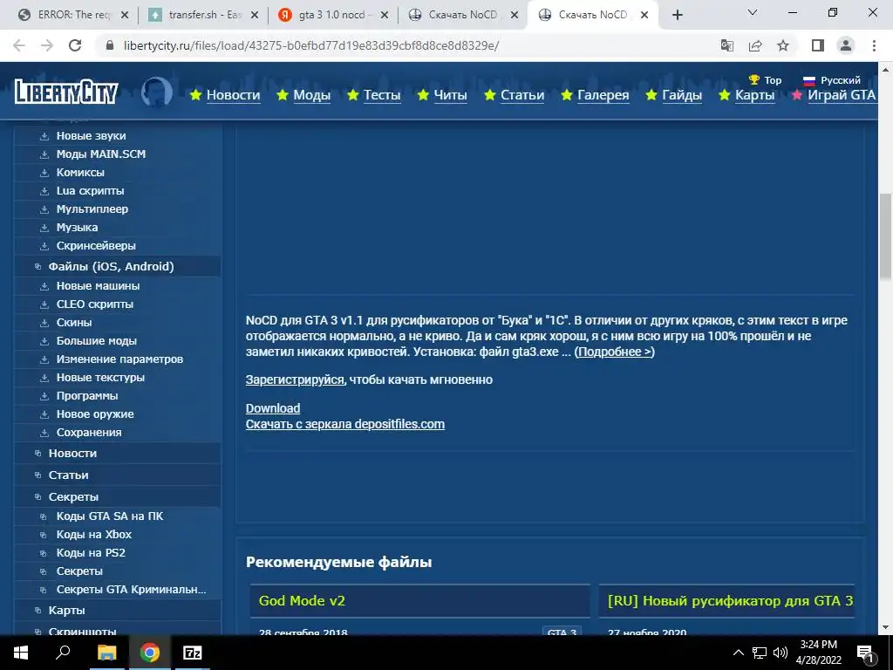Viewport: 893px width, 670px height.
Task: Click the browser back arrow
Action: coord(19,45)
